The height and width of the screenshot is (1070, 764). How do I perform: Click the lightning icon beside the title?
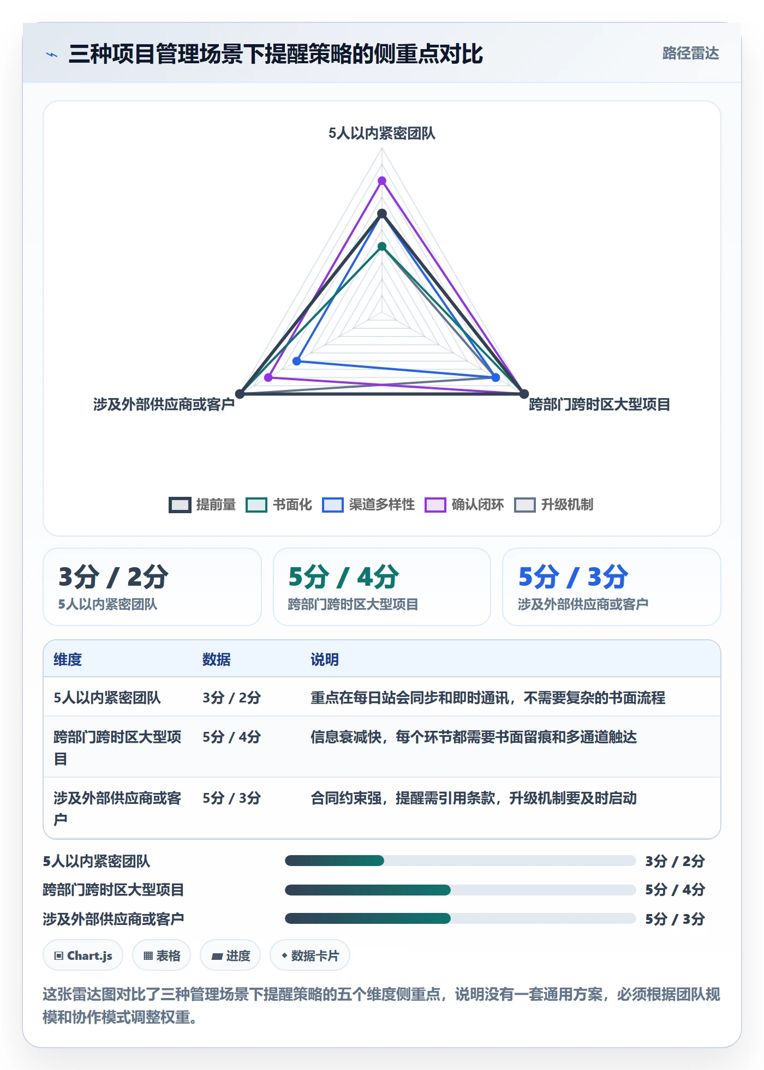click(52, 55)
